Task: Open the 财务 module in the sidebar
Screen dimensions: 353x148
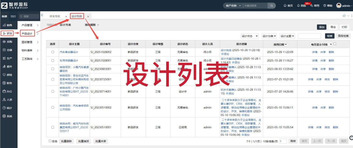Action: click(x=8, y=83)
